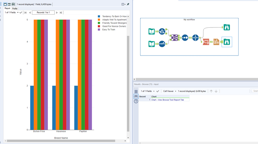258x144 pixels.
Task: Open Chart - View Browse Tool Report Tab link
Action: (167, 100)
